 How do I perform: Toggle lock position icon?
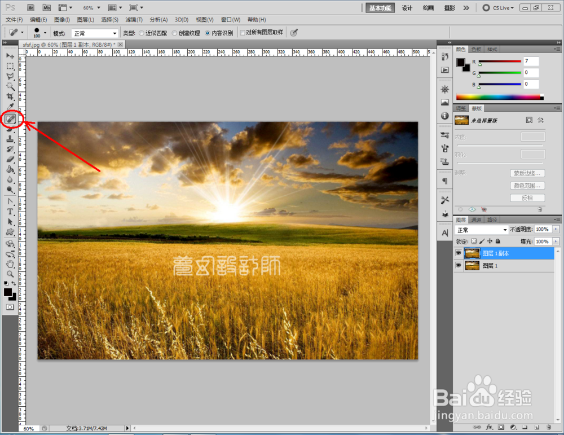coord(490,241)
